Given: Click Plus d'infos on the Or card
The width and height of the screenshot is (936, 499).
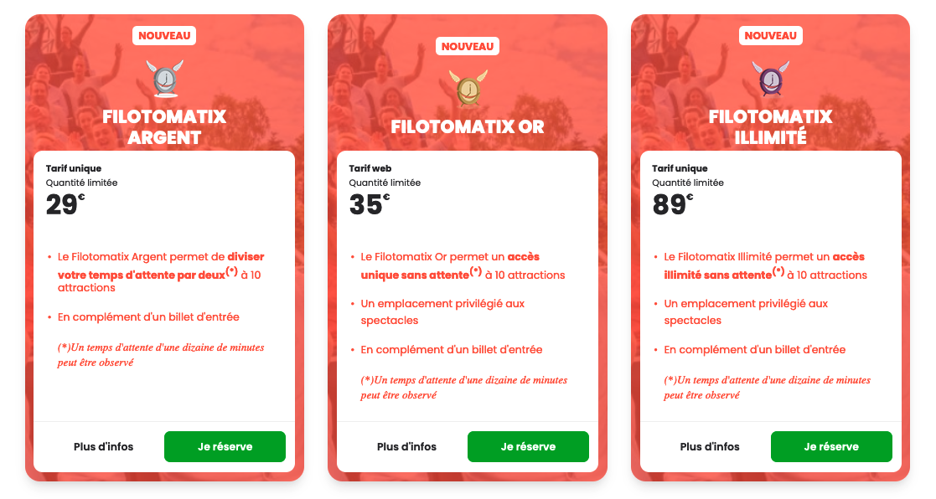Looking at the screenshot, I should (x=408, y=446).
